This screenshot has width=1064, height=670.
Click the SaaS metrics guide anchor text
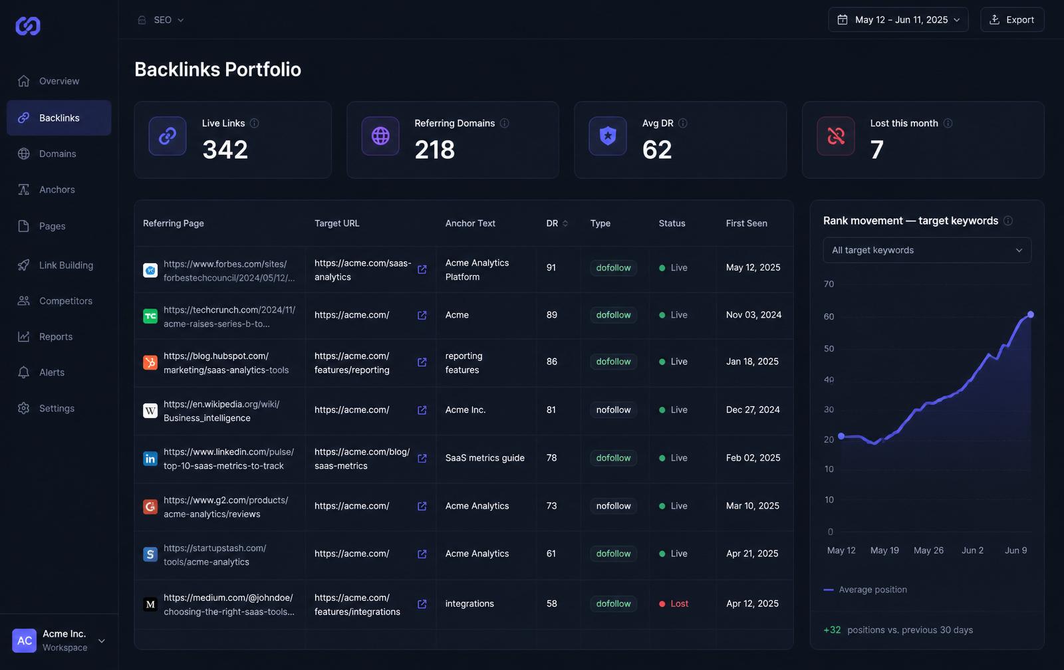point(485,458)
